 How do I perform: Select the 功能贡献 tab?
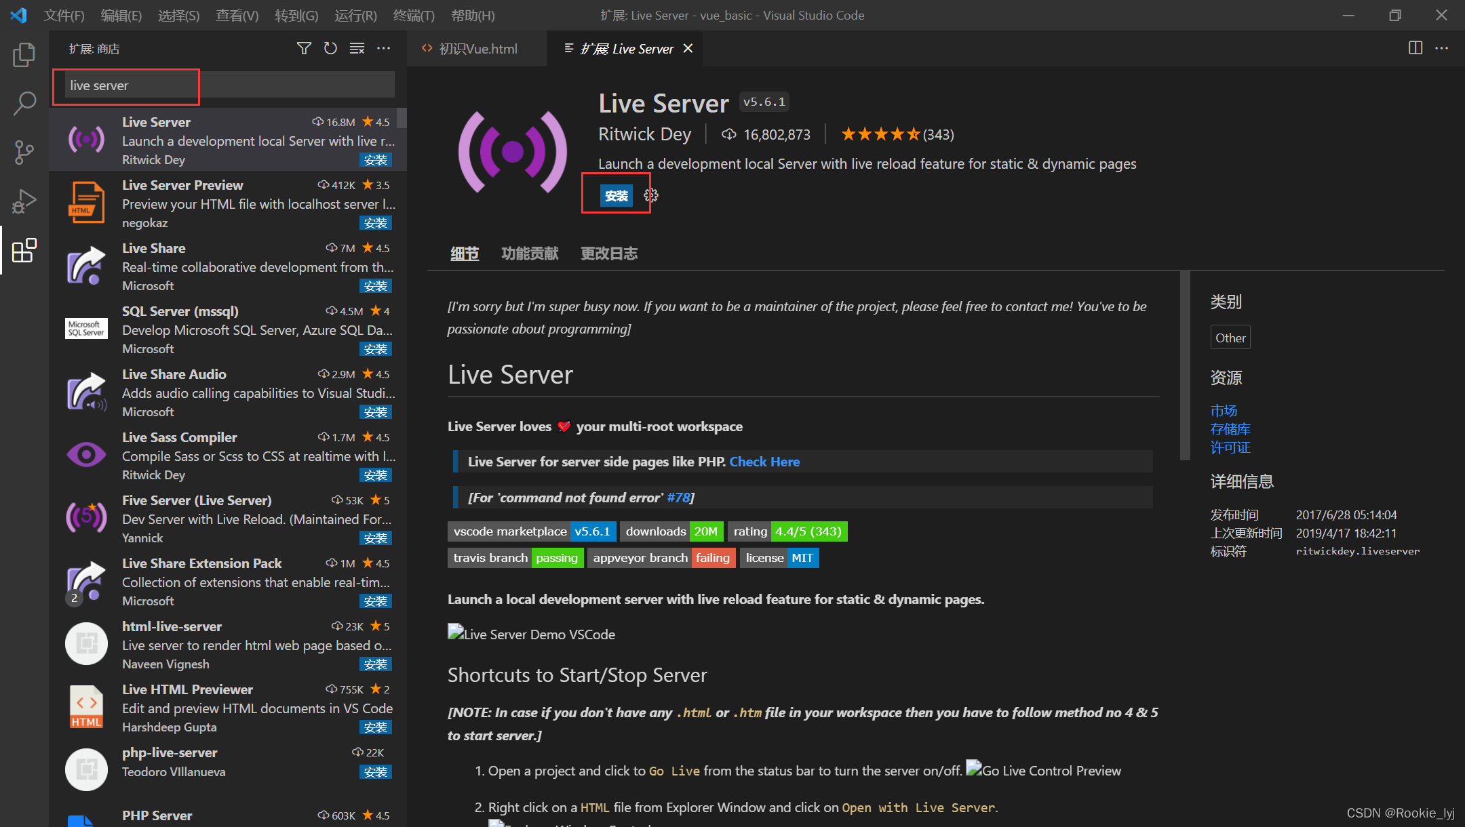529,254
